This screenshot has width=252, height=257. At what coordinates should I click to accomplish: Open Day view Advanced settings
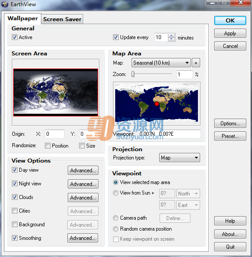[83, 170]
